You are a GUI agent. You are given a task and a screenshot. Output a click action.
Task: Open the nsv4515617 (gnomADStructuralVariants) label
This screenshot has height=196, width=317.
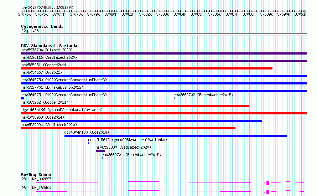click(x=128, y=140)
